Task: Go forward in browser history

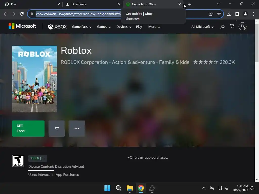Action: (14, 14)
